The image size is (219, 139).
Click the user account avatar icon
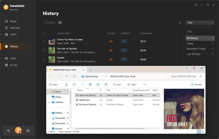[x=18, y=130]
